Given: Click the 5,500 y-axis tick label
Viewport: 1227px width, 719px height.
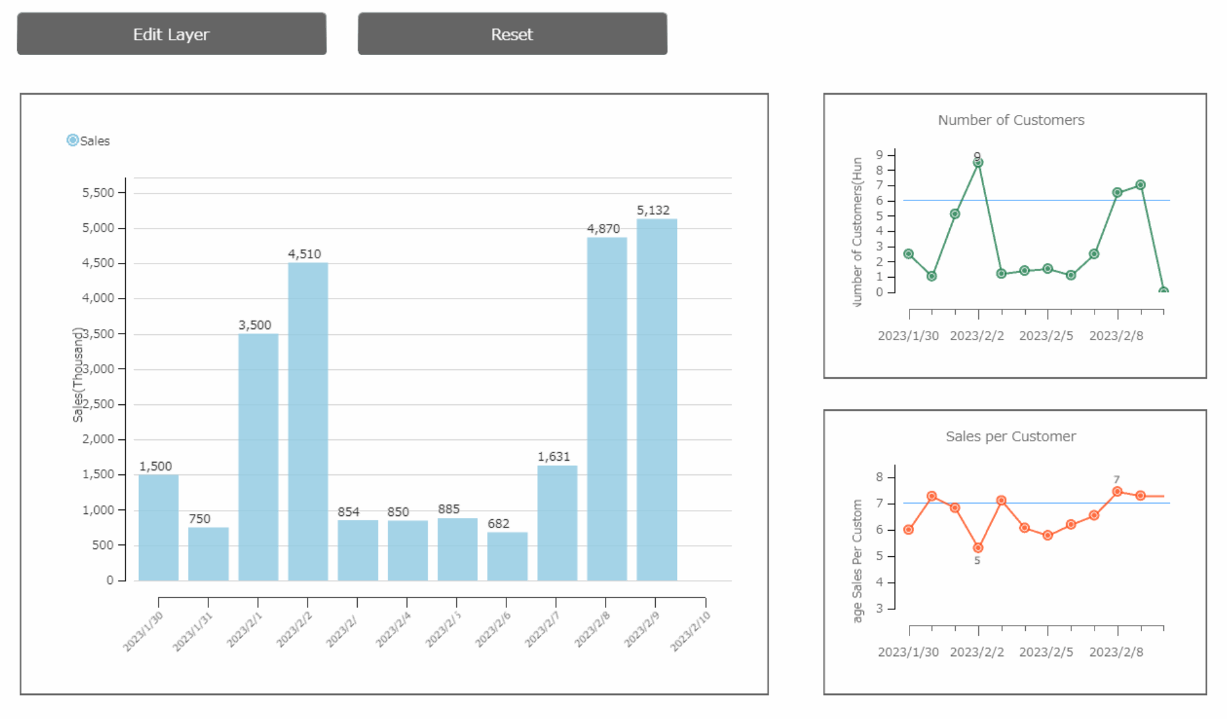Looking at the screenshot, I should tap(98, 193).
